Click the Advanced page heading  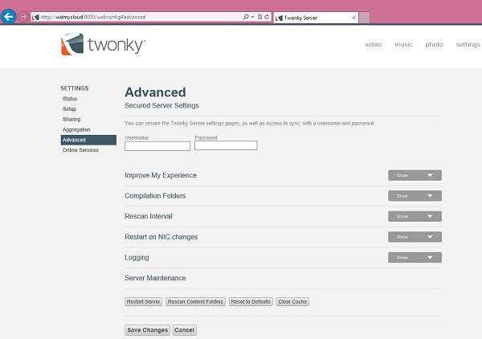(x=155, y=92)
